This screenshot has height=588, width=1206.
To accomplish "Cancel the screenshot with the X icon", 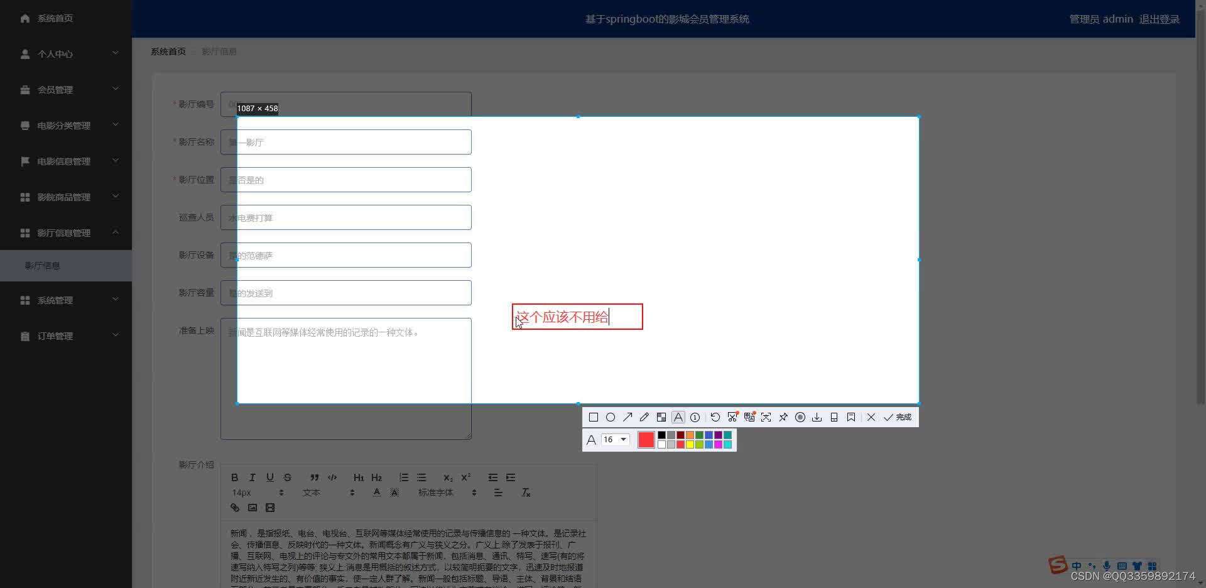I will (x=871, y=417).
